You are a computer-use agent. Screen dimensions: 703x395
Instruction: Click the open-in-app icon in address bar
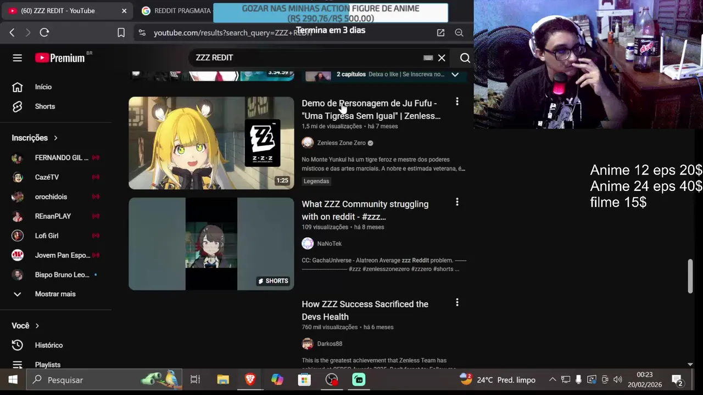(x=440, y=33)
